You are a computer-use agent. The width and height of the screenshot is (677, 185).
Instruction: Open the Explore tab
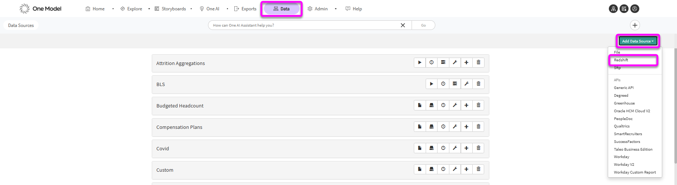[x=131, y=9]
